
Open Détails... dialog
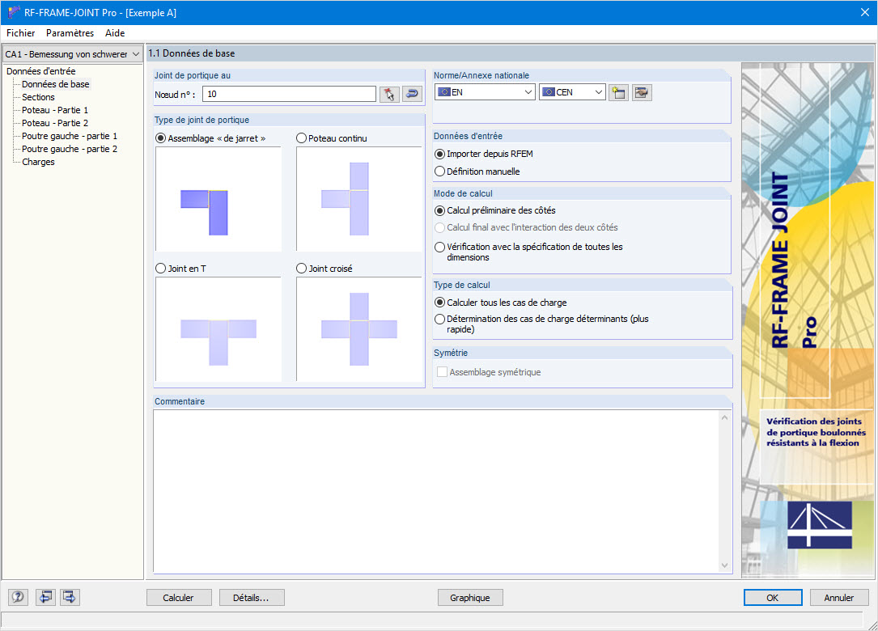(x=252, y=597)
